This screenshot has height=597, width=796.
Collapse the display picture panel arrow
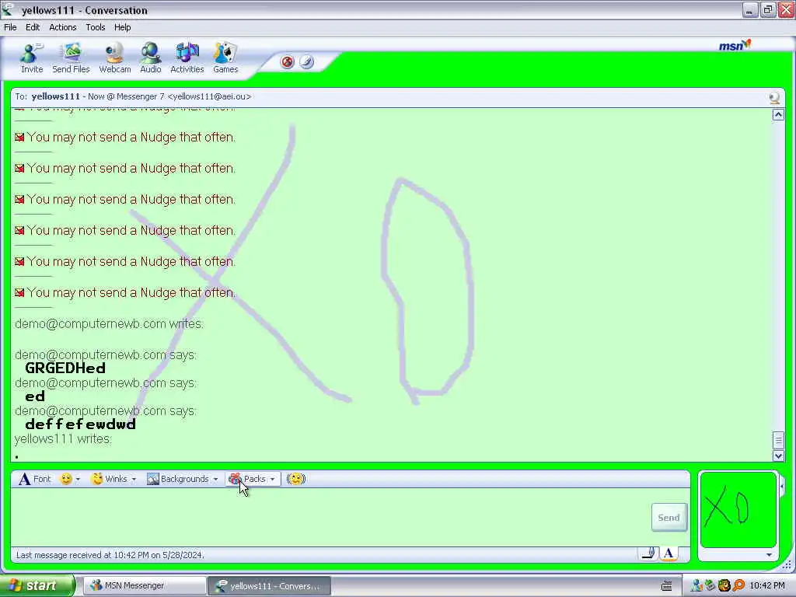point(782,487)
